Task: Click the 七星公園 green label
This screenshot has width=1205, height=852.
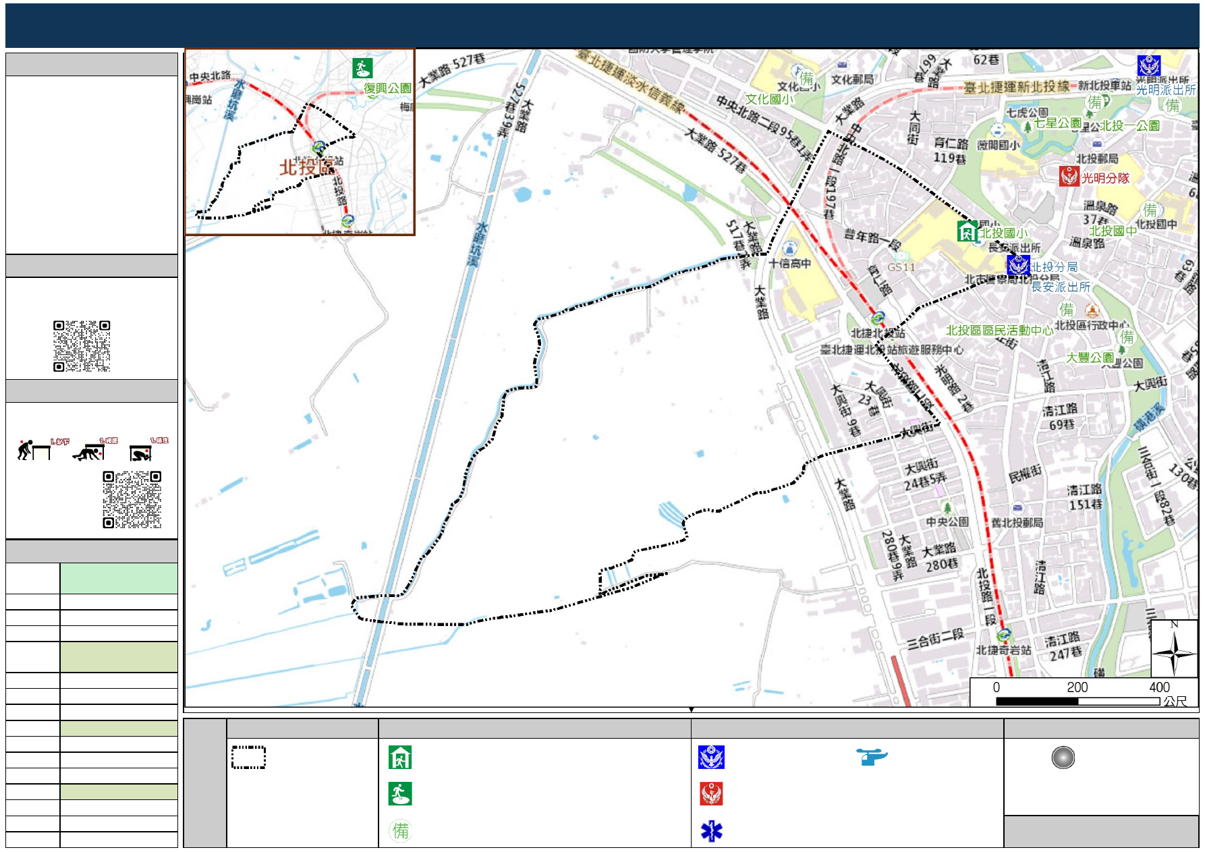Action: click(x=1058, y=123)
